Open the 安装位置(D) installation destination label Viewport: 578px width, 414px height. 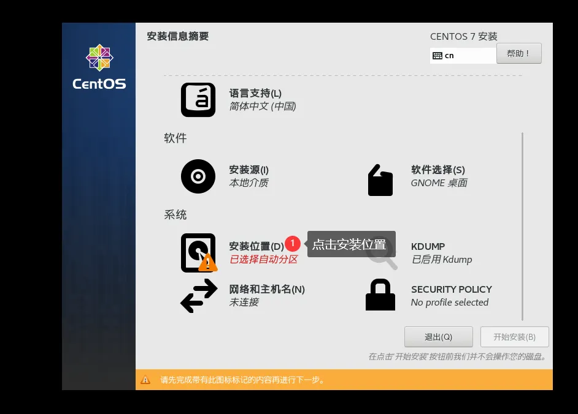pos(256,246)
